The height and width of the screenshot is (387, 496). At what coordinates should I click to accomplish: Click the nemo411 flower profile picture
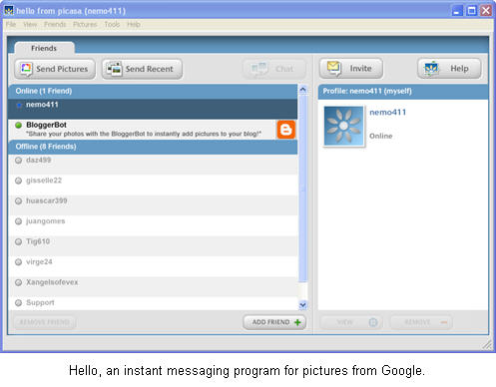[x=344, y=126]
